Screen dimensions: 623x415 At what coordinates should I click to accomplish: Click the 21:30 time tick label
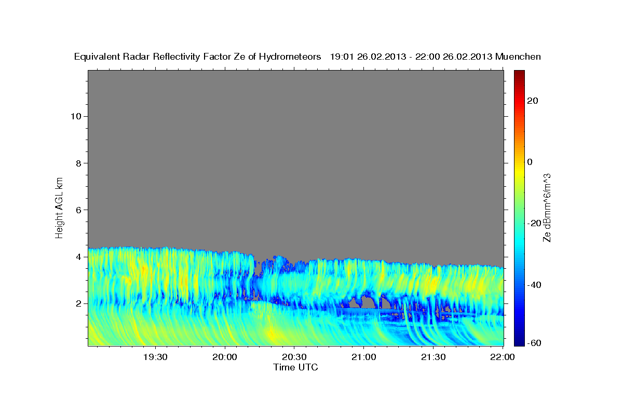point(433,357)
